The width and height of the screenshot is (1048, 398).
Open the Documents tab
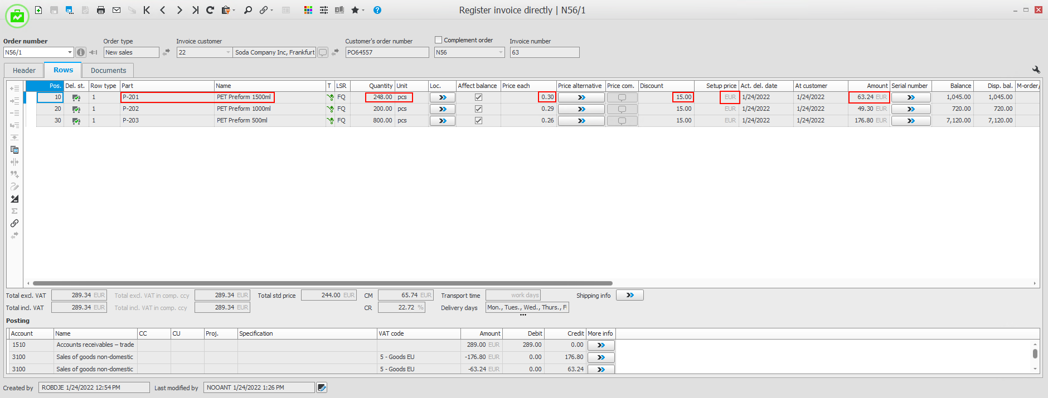click(108, 70)
